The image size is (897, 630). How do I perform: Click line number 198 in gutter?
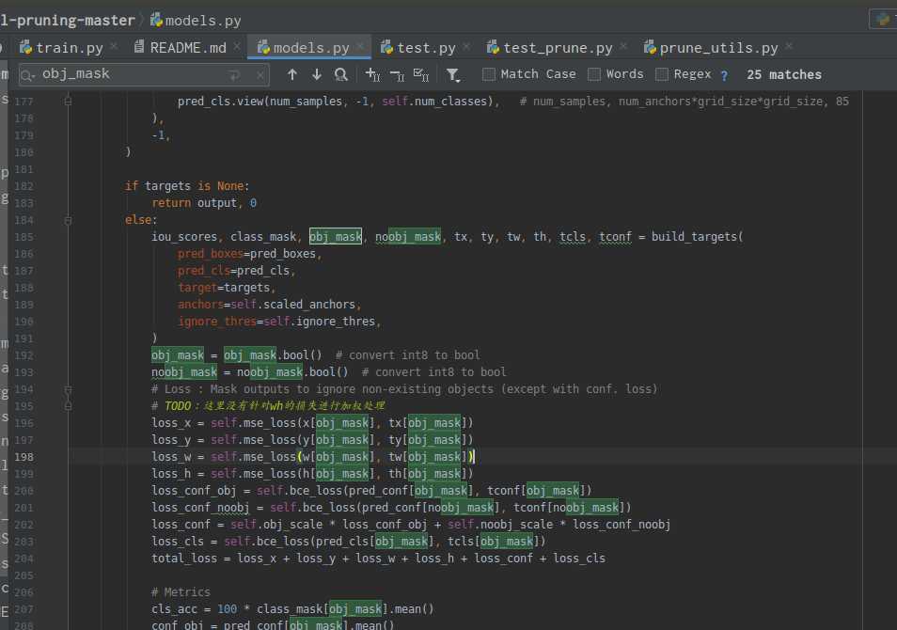click(x=24, y=457)
